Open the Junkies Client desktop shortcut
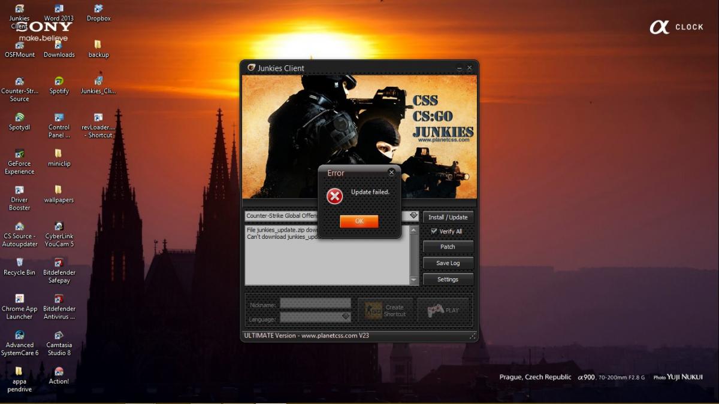719x404 pixels. [x=19, y=16]
